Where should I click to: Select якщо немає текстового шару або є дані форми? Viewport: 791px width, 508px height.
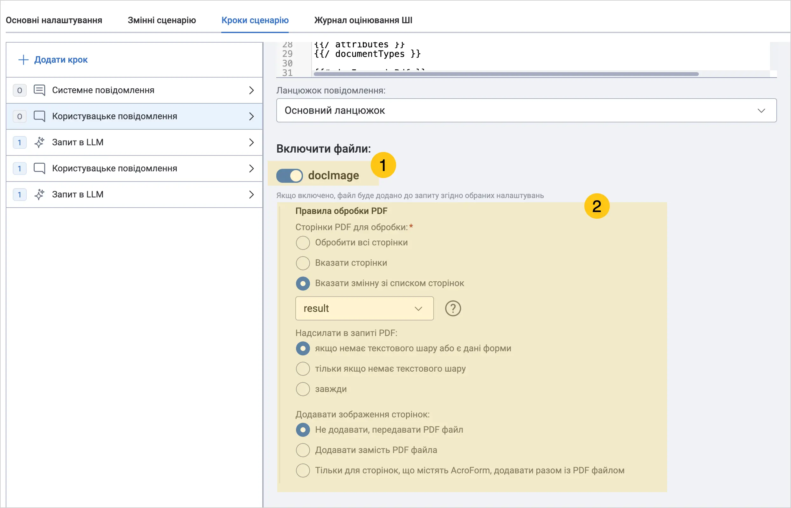point(302,348)
